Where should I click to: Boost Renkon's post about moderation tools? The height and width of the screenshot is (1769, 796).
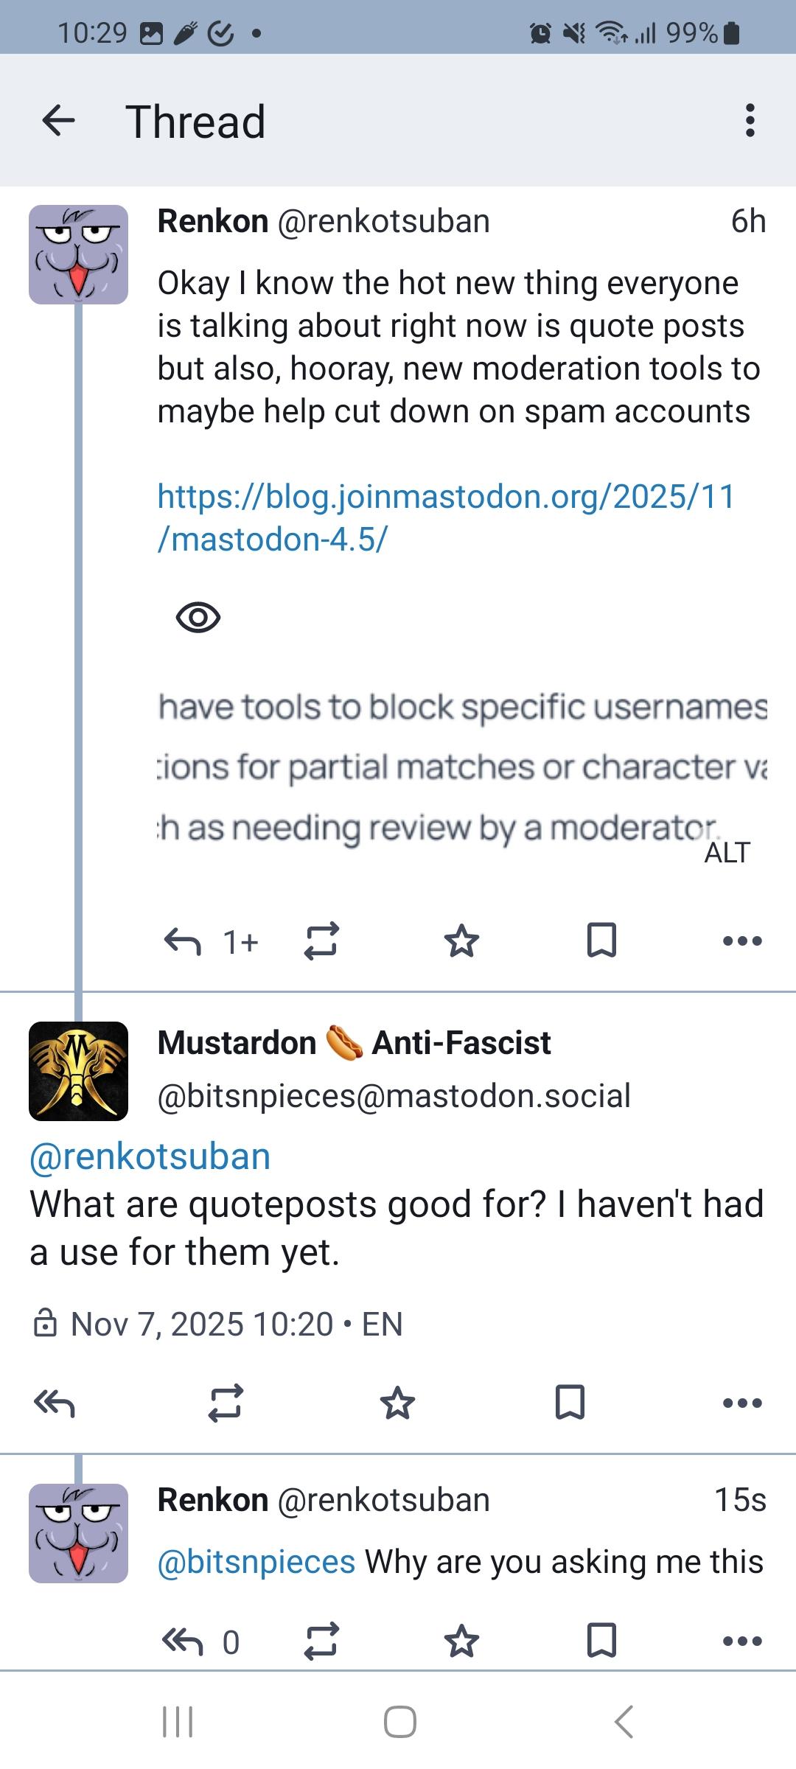pyautogui.click(x=321, y=941)
